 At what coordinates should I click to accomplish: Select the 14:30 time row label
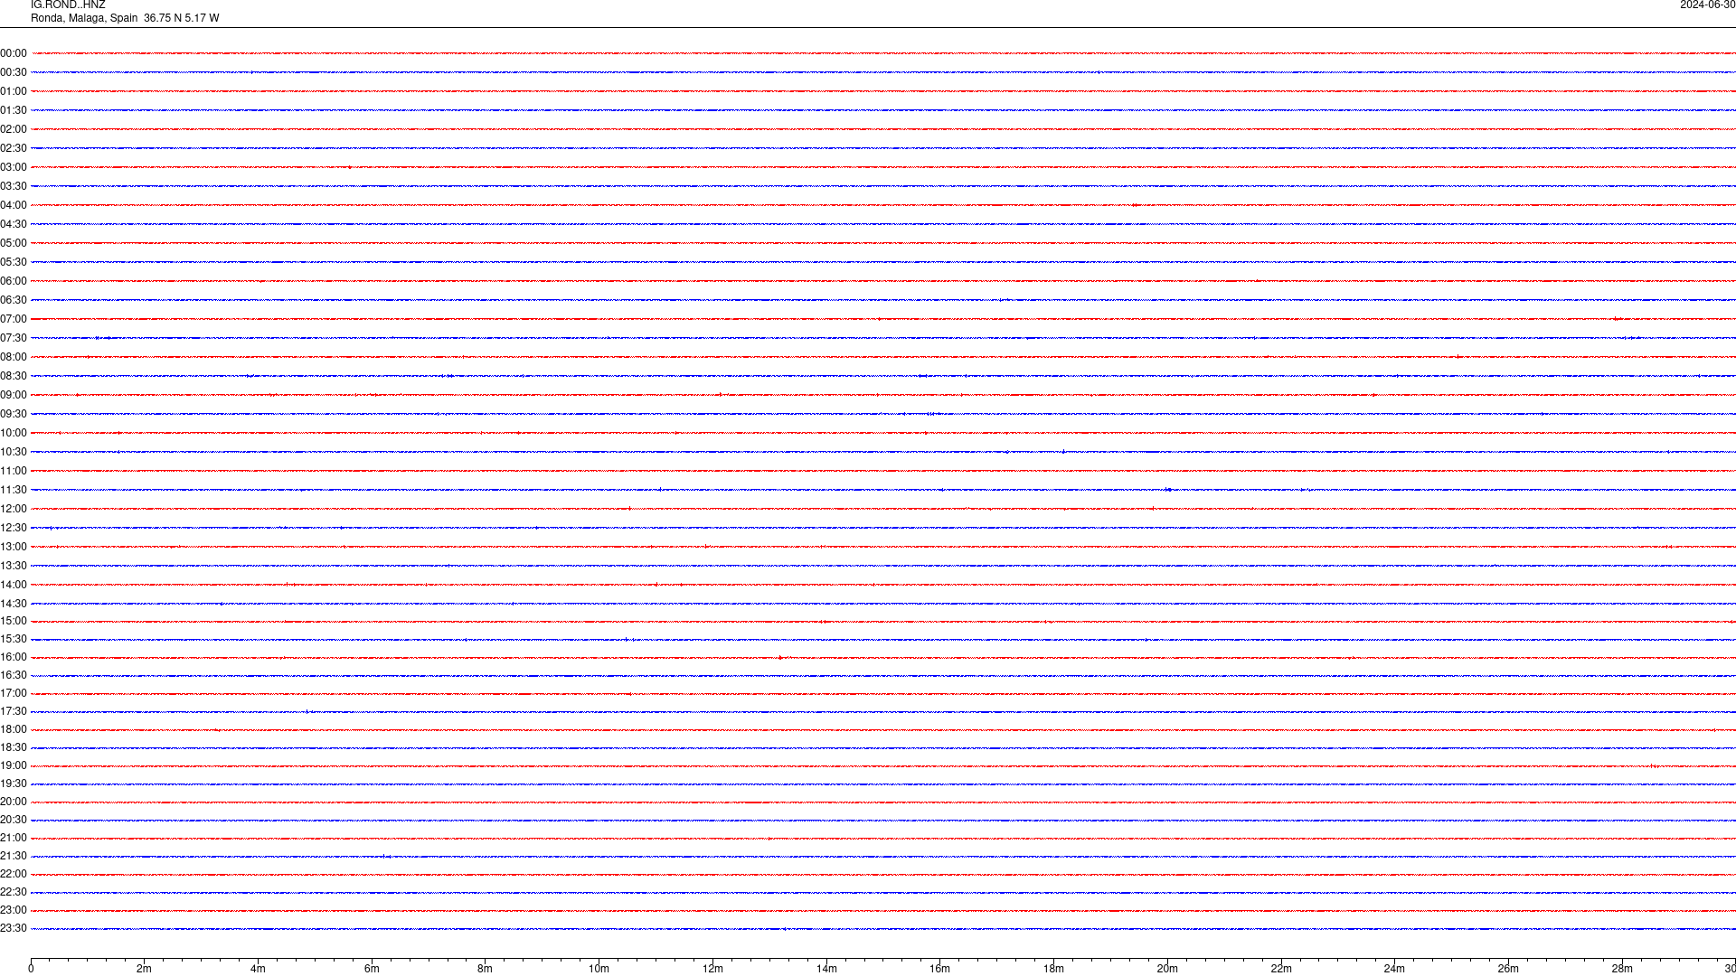coord(14,604)
